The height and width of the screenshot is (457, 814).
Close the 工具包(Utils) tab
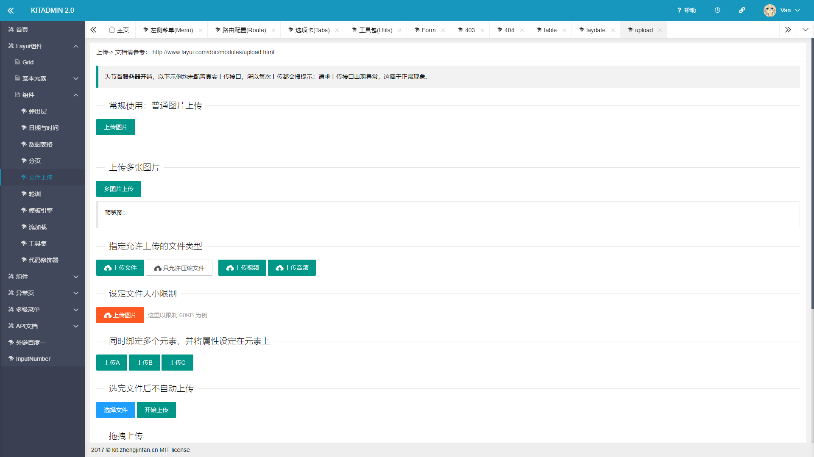400,30
